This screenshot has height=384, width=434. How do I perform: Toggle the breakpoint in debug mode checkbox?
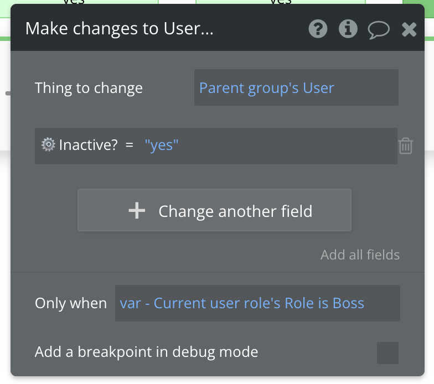point(387,352)
